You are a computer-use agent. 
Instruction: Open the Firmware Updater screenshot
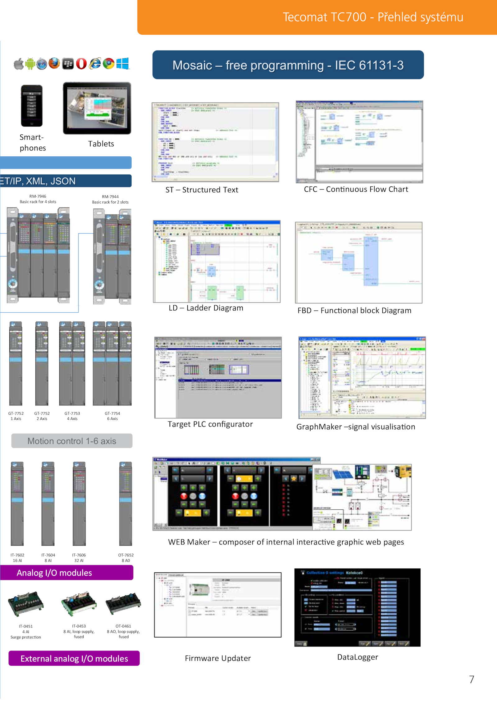click(x=218, y=605)
